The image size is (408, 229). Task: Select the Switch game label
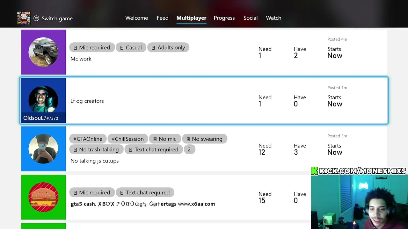(57, 18)
